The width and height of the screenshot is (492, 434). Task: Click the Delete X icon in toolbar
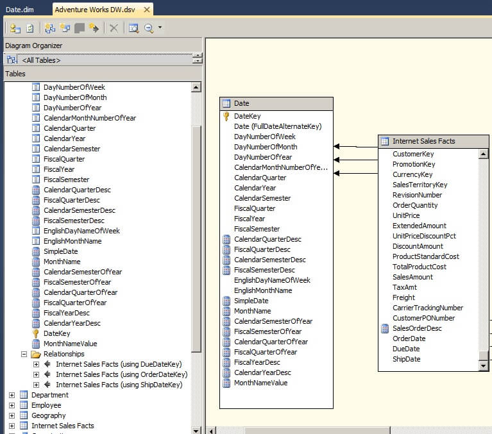pyautogui.click(x=114, y=28)
